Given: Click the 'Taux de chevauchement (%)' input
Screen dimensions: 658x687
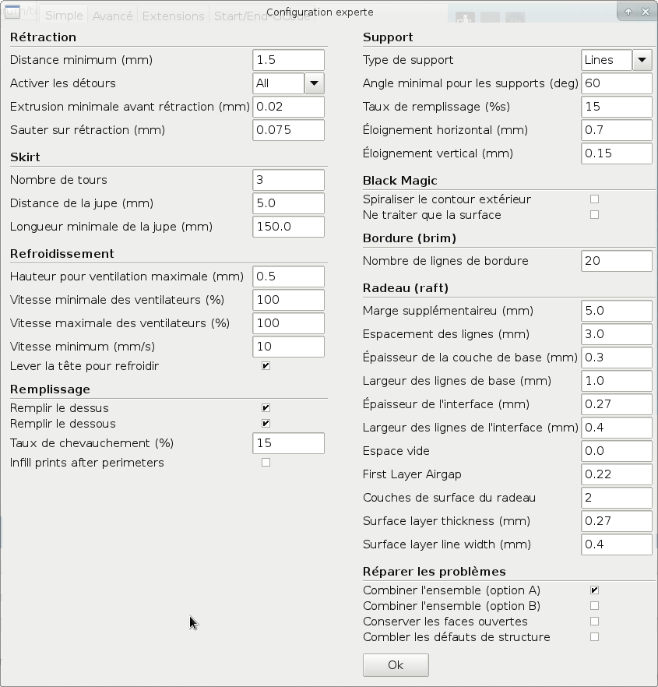Looking at the screenshot, I should click(289, 443).
